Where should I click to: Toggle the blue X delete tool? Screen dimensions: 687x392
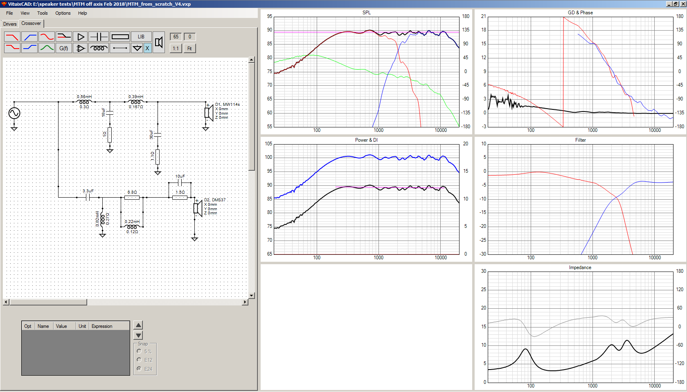pos(147,48)
